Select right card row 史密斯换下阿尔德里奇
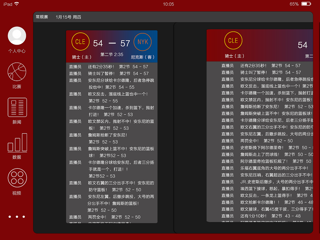320x240 pixels. coord(267,147)
